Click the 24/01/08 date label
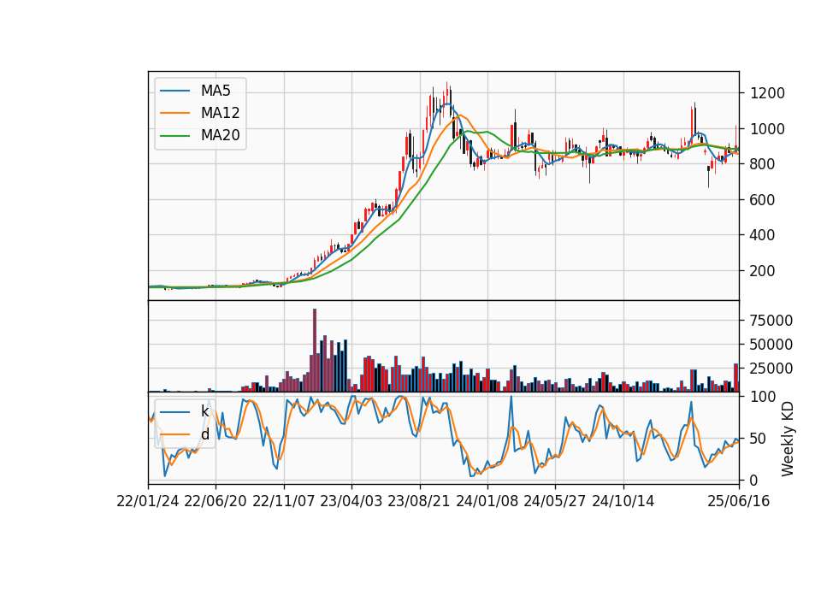The width and height of the screenshot is (821, 590). pos(487,502)
